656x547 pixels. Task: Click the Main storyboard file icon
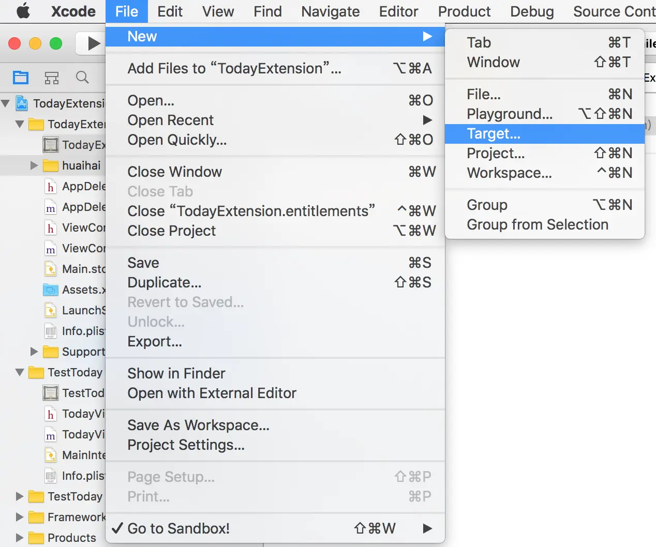(x=50, y=269)
